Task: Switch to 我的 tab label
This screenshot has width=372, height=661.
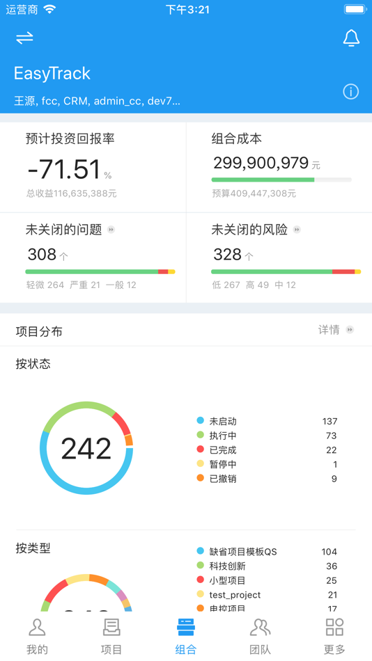Action: [x=37, y=650]
